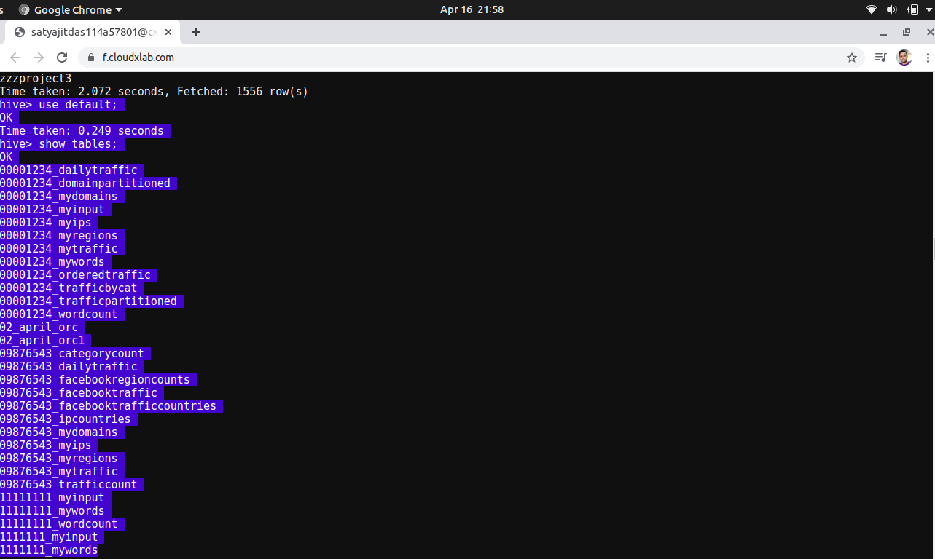Click table name 00001234_myips

(x=46, y=223)
